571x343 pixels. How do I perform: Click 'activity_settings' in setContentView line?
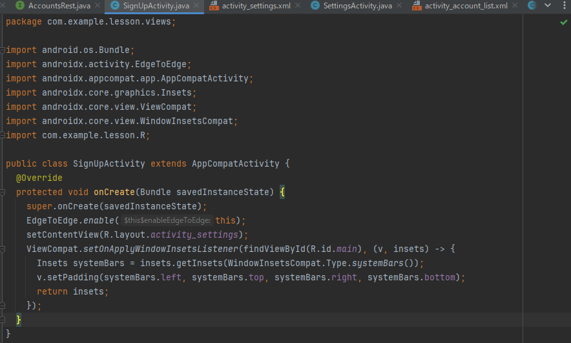pyautogui.click(x=194, y=234)
